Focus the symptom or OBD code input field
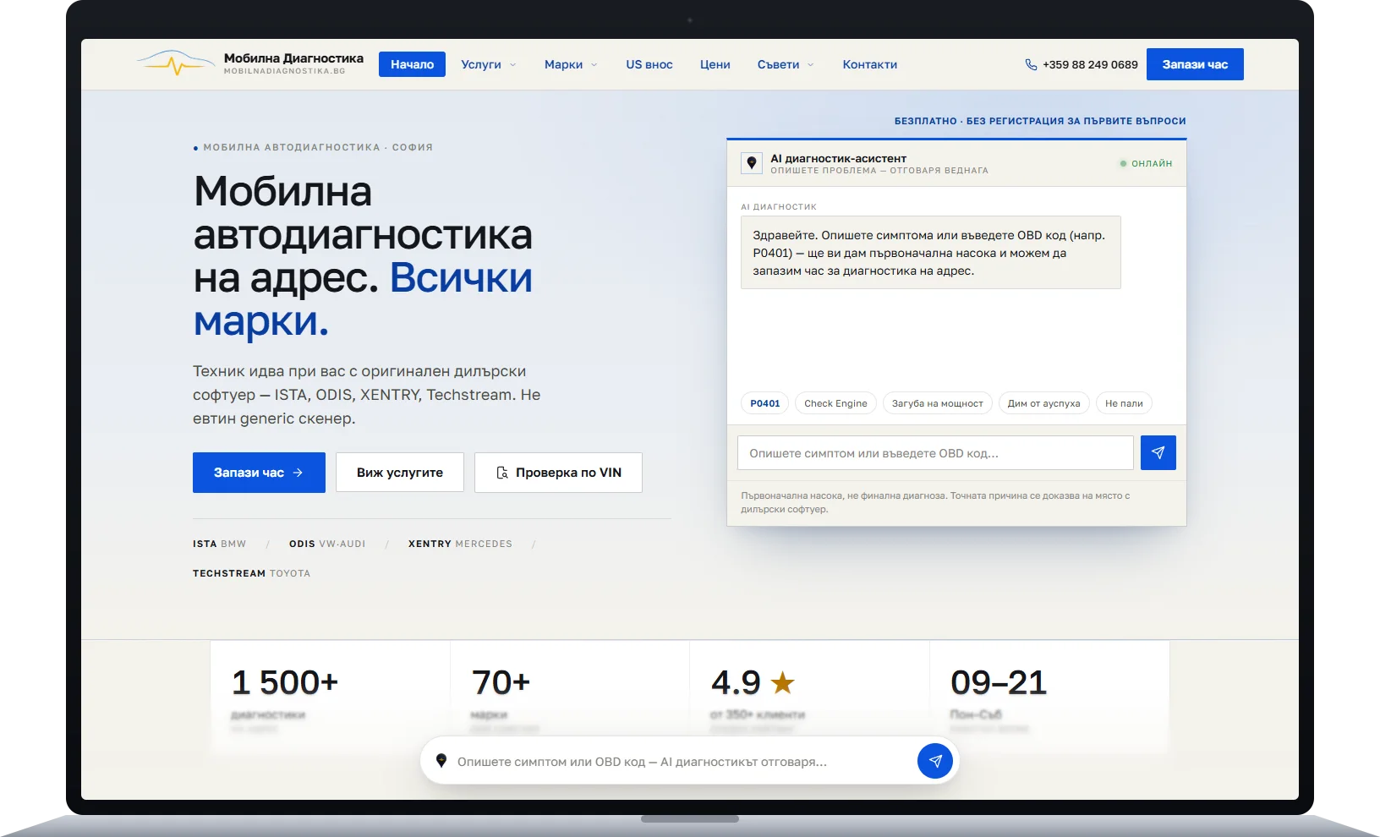The width and height of the screenshot is (1380, 837). click(x=935, y=453)
